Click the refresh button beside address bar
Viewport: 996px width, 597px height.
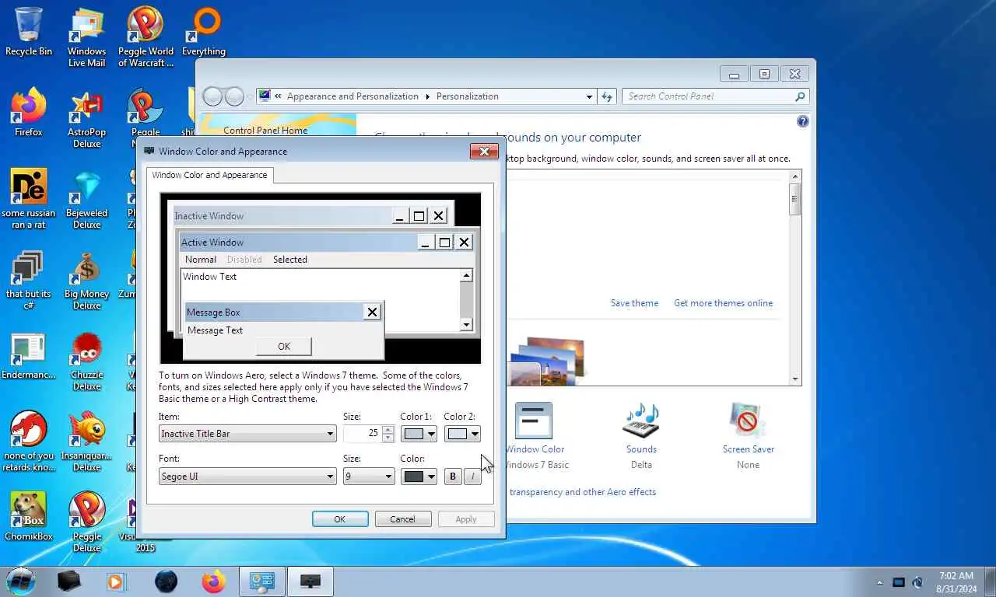(x=607, y=96)
